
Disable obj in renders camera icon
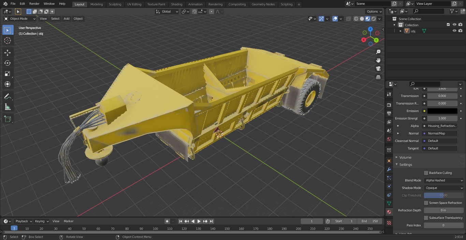[460, 31]
